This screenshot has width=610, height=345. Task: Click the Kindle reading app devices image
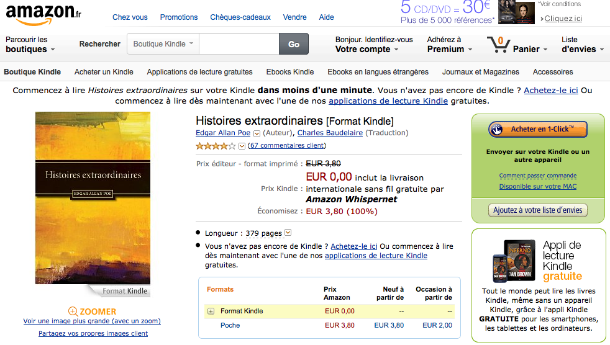(514, 261)
